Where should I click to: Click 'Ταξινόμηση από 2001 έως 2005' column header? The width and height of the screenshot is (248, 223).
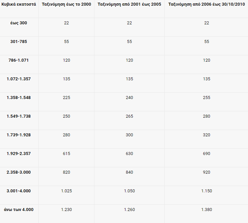[x=130, y=4]
